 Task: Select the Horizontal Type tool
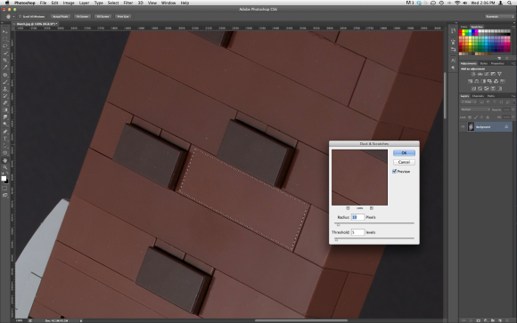coord(5,139)
